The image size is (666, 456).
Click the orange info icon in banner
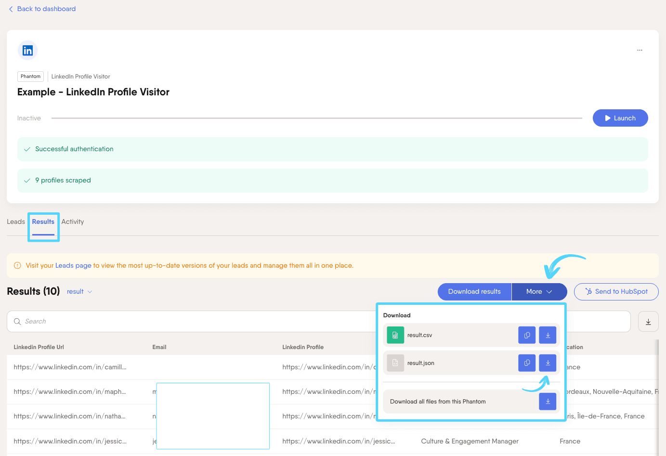(x=17, y=265)
